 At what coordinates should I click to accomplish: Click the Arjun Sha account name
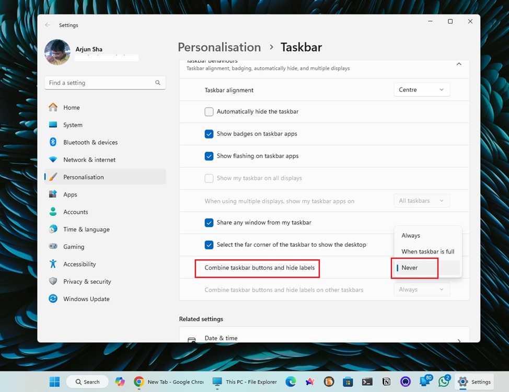89,49
